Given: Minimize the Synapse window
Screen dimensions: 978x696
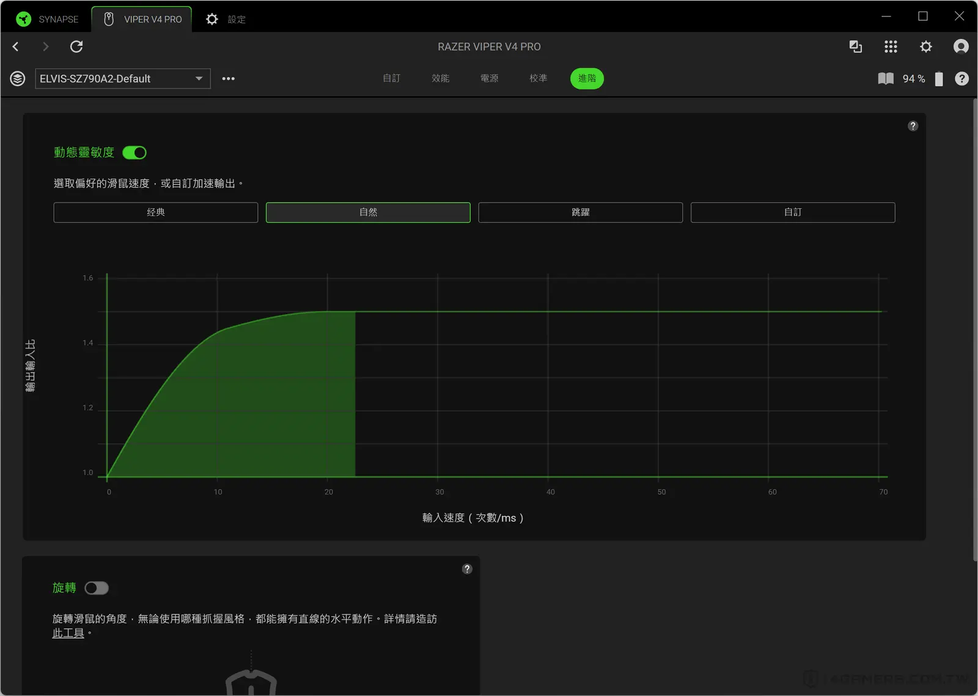Looking at the screenshot, I should pyautogui.click(x=886, y=16).
